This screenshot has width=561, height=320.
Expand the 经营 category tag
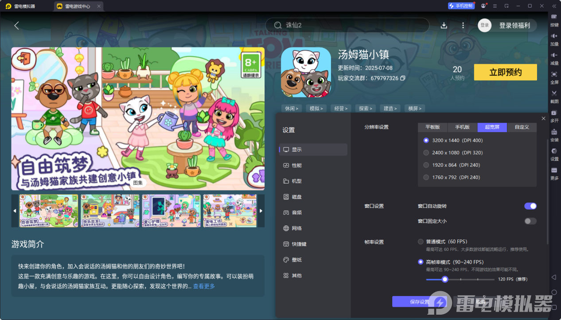341,108
